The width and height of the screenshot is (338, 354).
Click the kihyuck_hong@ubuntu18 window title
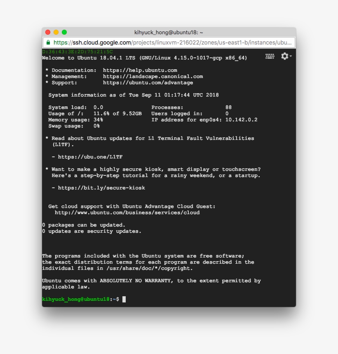169,32
